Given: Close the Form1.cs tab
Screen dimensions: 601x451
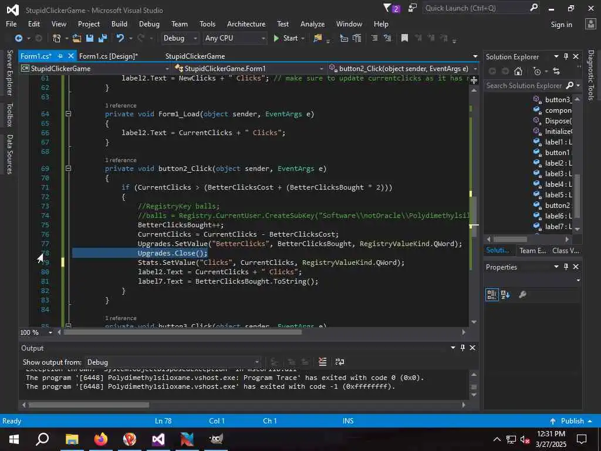Looking at the screenshot, I should [70, 56].
